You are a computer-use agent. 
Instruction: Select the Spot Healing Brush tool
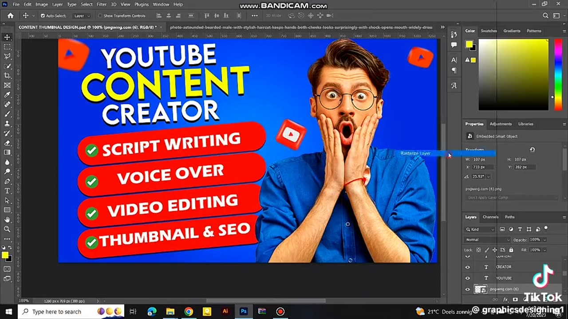pos(7,105)
